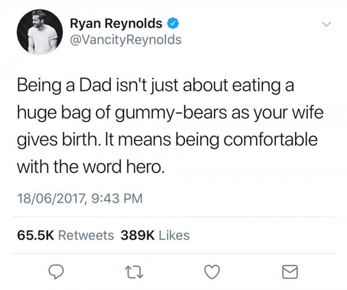Open Ryan Reynolds' profile picture
The height and width of the screenshot is (290, 347).
point(36,32)
